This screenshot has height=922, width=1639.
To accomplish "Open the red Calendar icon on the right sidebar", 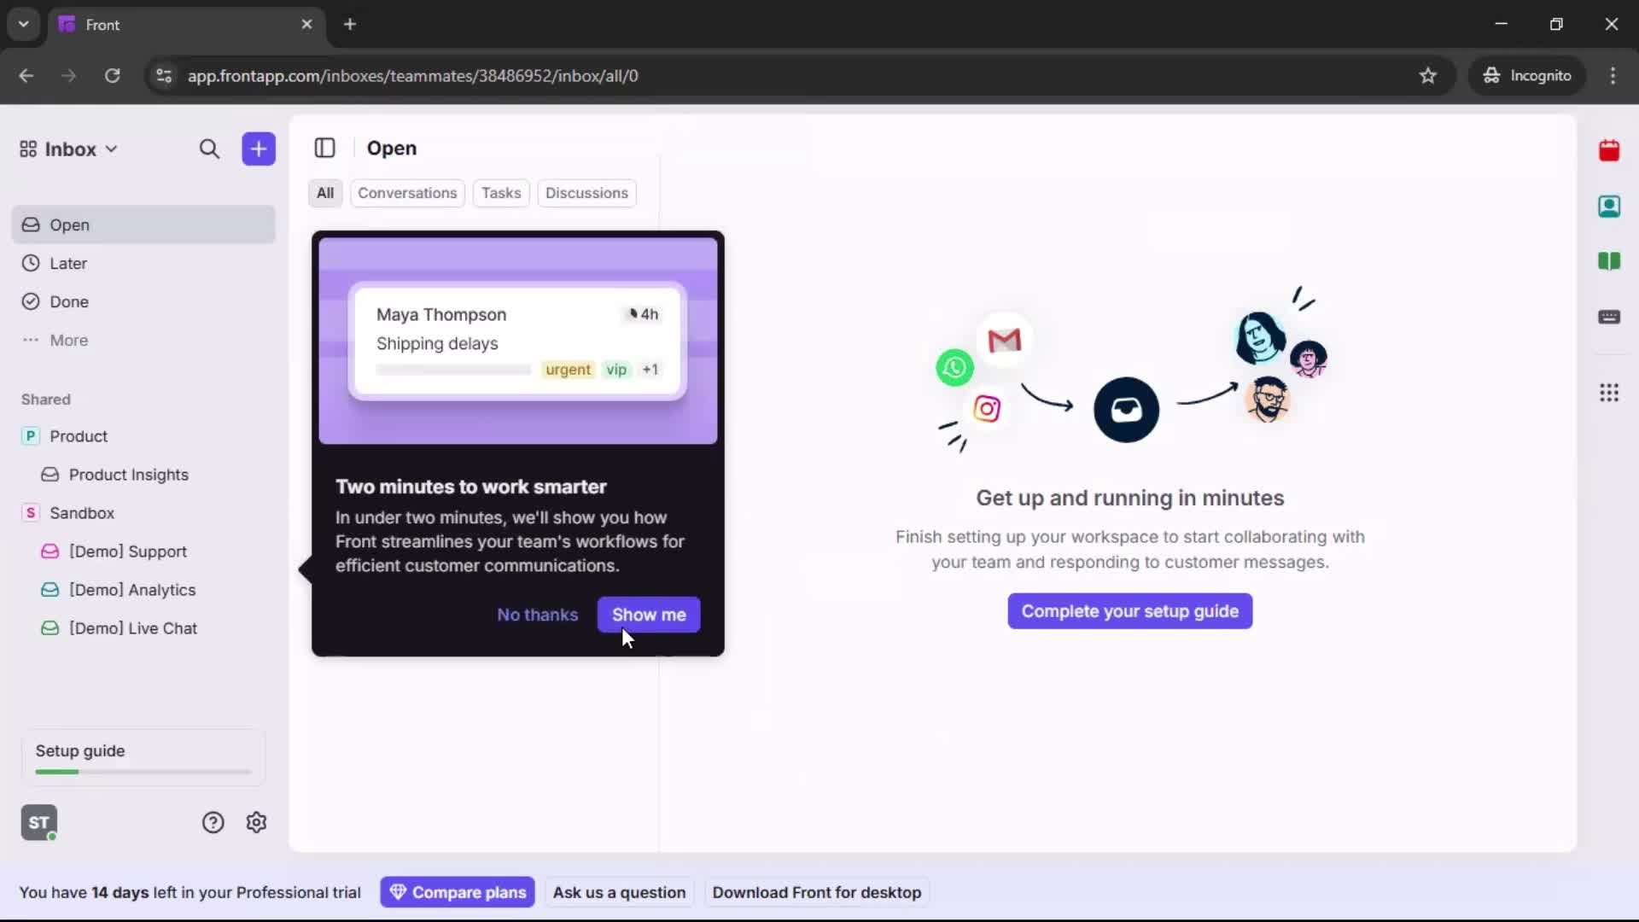I will pyautogui.click(x=1610, y=150).
